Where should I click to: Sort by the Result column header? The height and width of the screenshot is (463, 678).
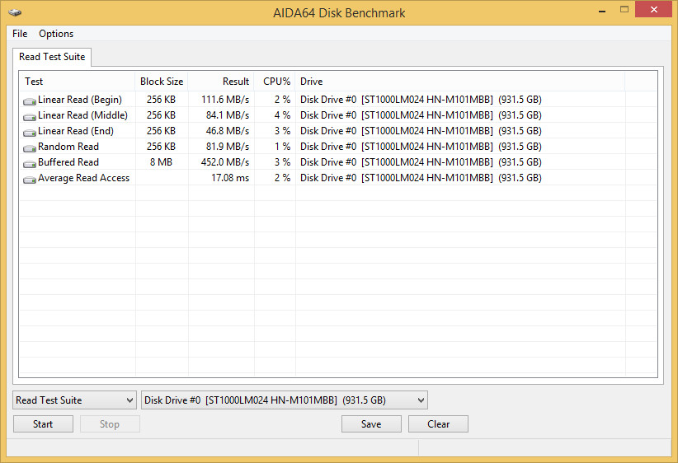pos(221,82)
